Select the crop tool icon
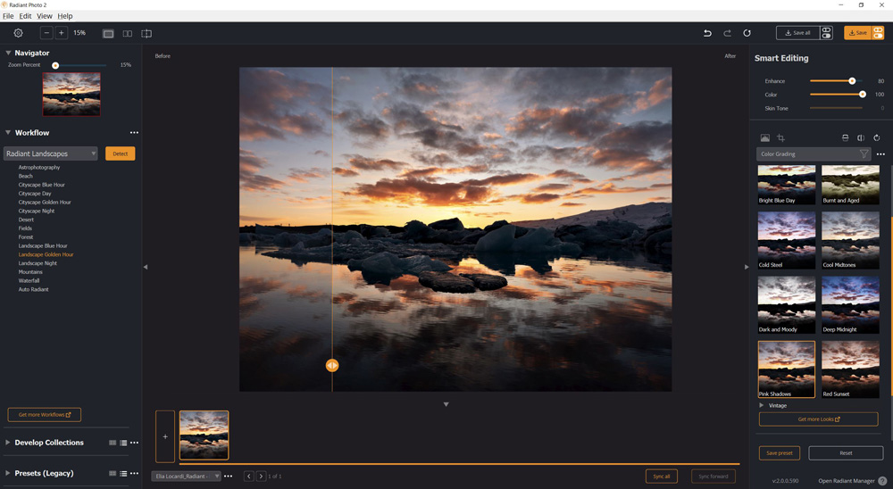Screen dimensions: 893x489 point(780,137)
